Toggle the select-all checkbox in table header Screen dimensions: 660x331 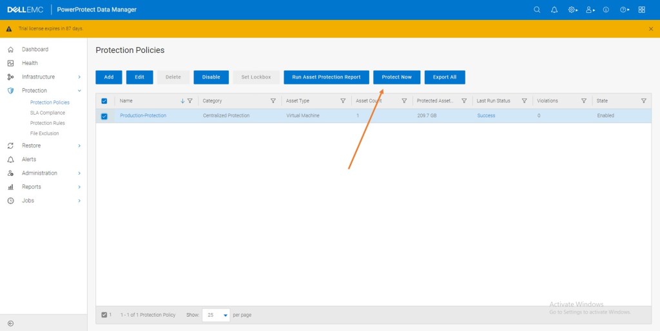click(104, 101)
